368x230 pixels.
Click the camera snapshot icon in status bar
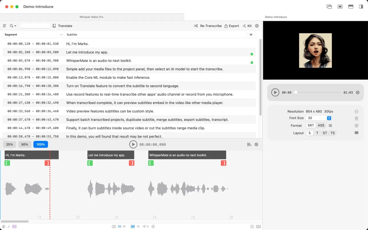[114, 227]
